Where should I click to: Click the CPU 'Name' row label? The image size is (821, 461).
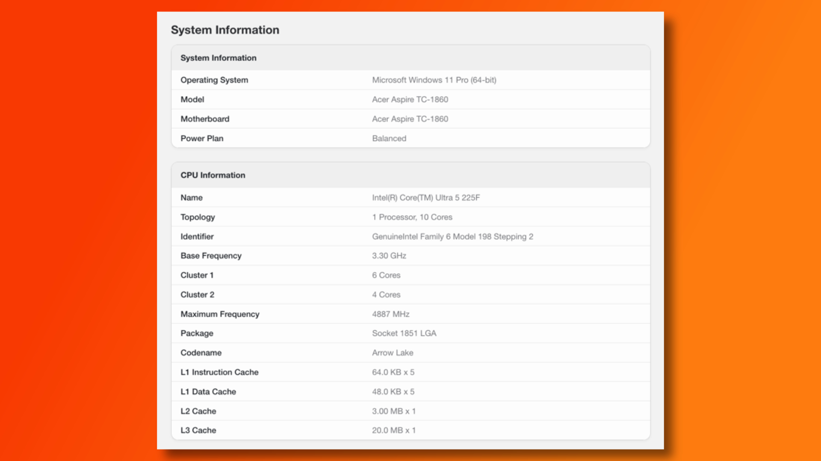pyautogui.click(x=192, y=198)
